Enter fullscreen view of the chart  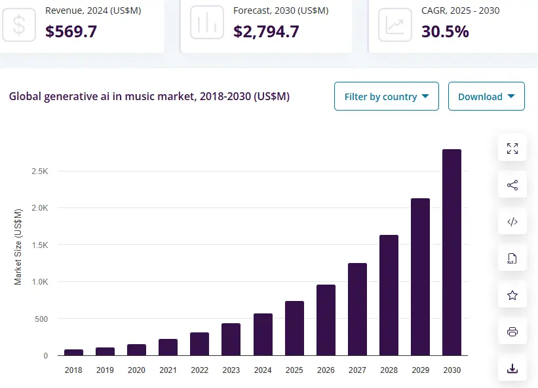[512, 147]
